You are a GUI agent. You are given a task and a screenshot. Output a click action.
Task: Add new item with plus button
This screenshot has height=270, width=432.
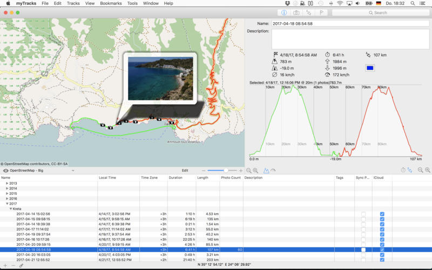point(4,265)
